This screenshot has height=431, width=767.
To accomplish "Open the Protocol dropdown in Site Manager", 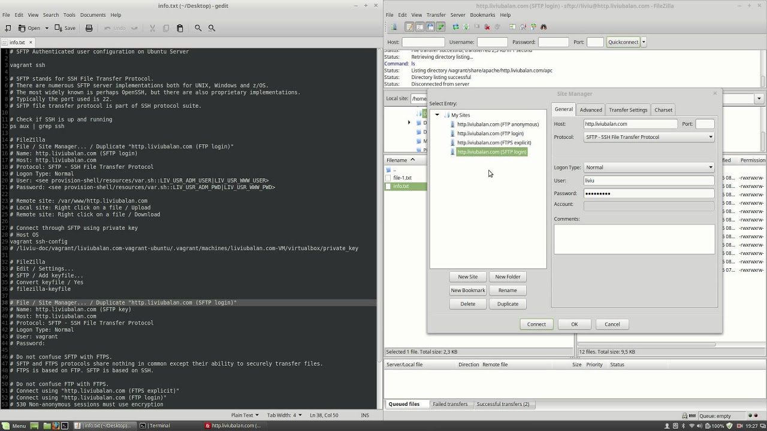I will point(649,137).
